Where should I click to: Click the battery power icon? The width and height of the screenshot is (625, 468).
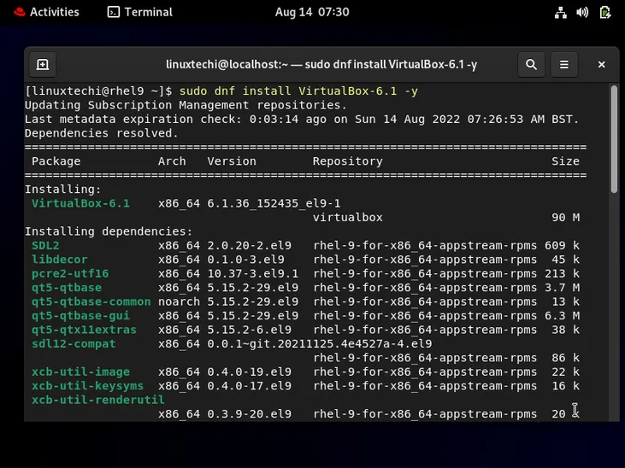[x=605, y=12]
